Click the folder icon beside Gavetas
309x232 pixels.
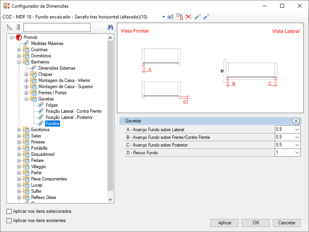tap(33, 99)
